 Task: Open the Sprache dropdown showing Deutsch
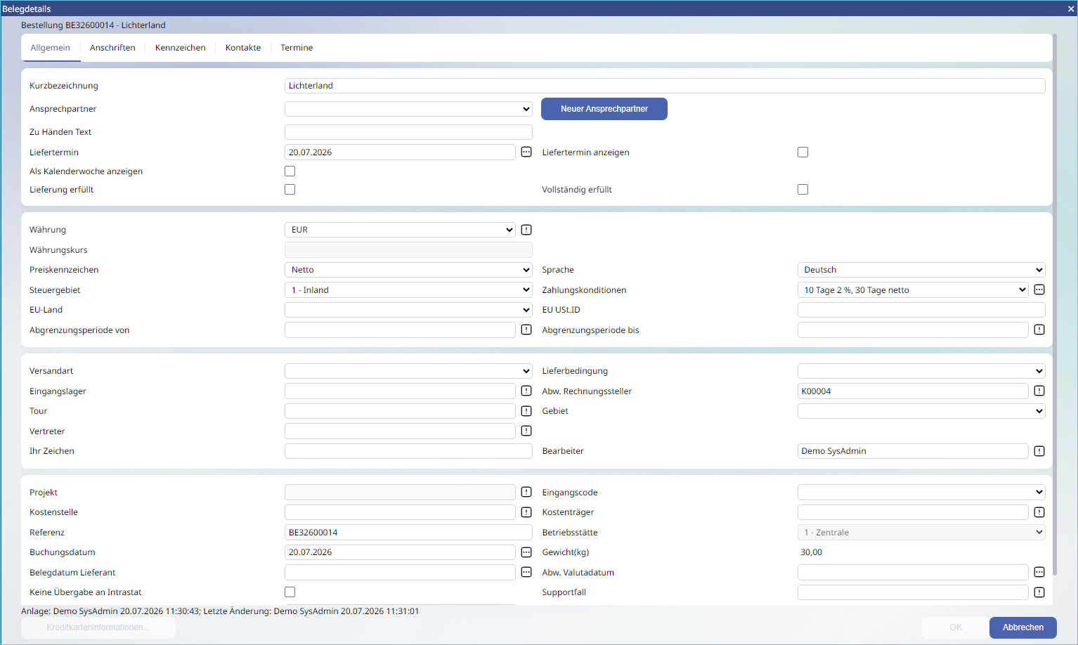(x=921, y=270)
